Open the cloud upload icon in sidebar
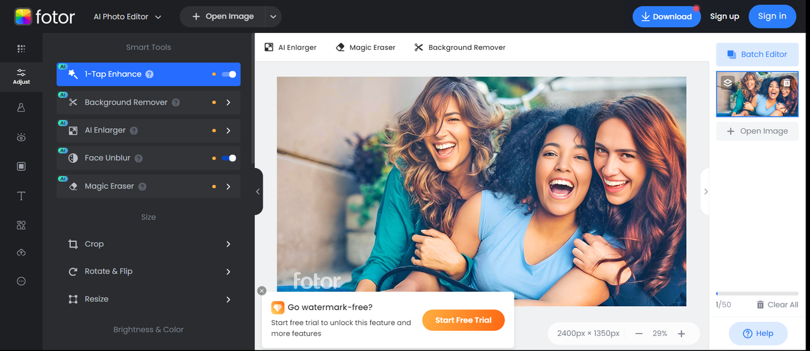This screenshot has width=810, height=351. point(21,253)
